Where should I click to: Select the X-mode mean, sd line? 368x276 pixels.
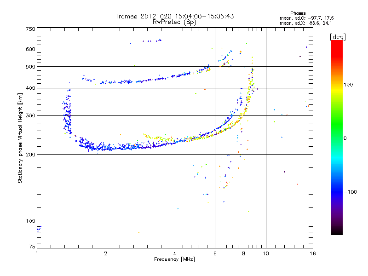pos(305,23)
